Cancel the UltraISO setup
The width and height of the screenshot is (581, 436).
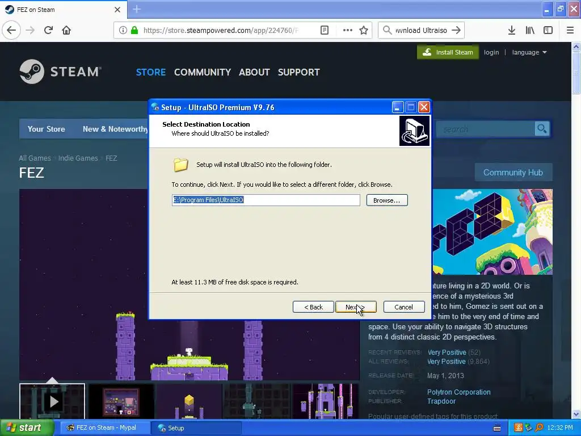tap(404, 307)
